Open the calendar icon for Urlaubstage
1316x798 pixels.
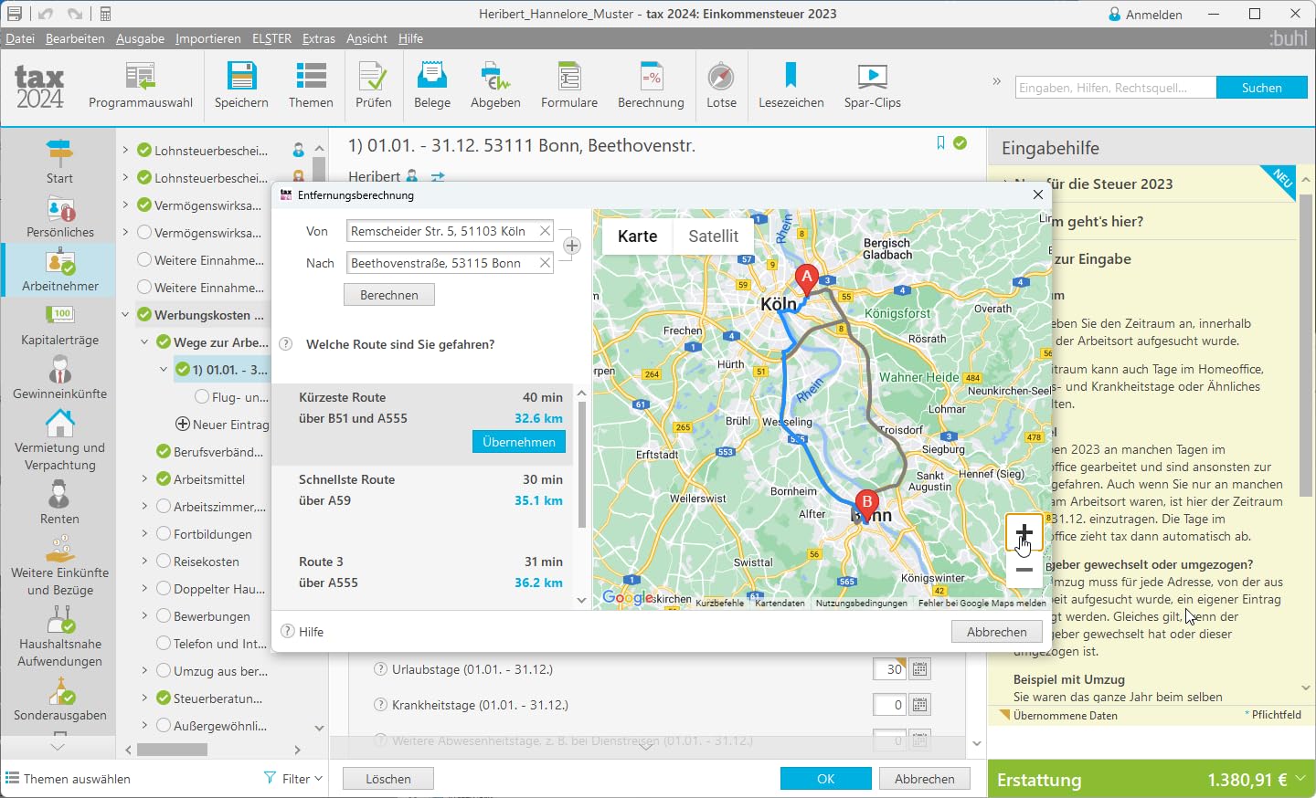pyautogui.click(x=920, y=669)
